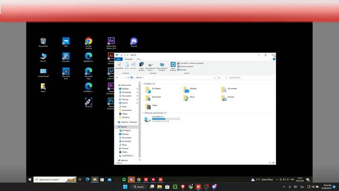Open the Local Disk (C:) drive in the main pane

click(x=162, y=119)
